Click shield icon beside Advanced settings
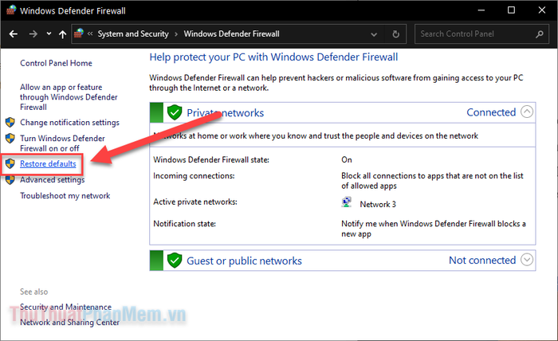Screen dimensions: 558x341 coord(10,180)
